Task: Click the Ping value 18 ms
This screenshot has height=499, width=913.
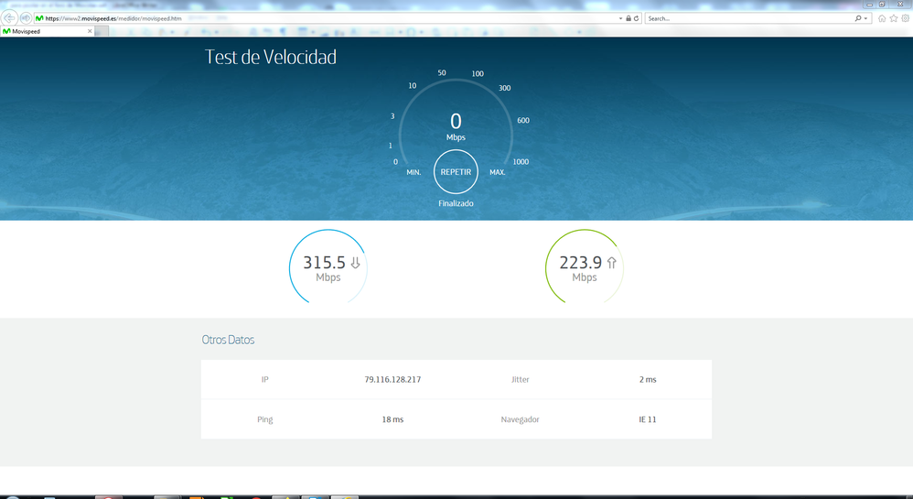Action: tap(392, 419)
